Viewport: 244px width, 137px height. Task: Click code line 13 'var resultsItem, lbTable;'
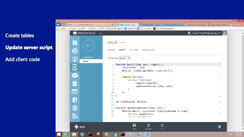[131, 102]
